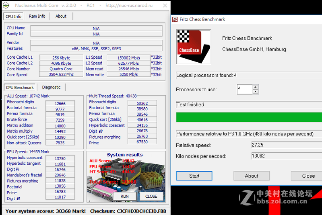Click Multi Thread Fibonachi digits value 50262
The image size is (322, 215).
pyautogui.click(x=142, y=103)
